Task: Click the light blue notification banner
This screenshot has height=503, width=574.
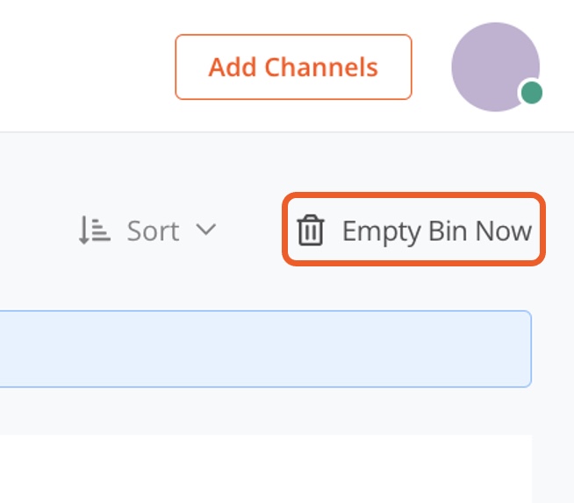Action: click(265, 349)
